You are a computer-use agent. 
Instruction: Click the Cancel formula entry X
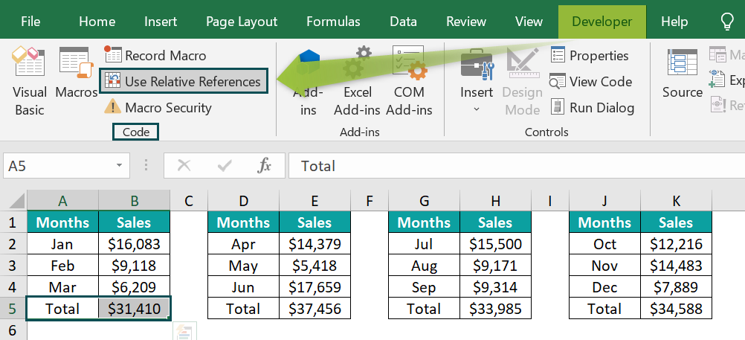pos(184,165)
